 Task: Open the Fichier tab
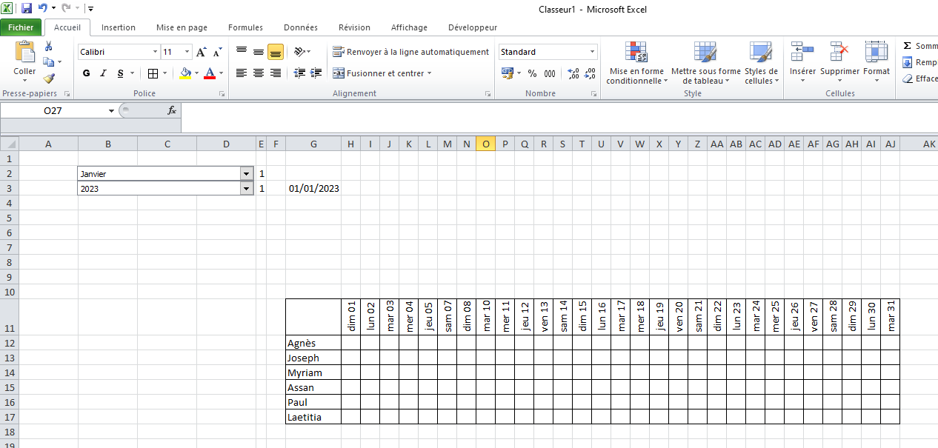[21, 27]
